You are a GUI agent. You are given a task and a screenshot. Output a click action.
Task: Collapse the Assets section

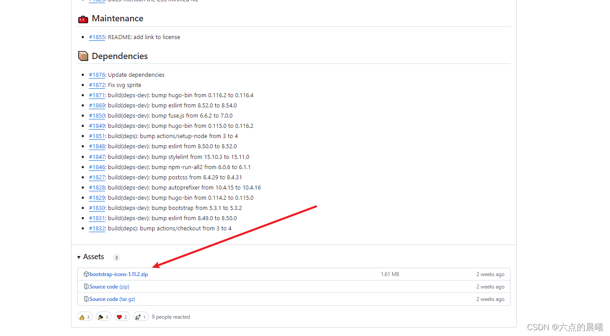91,257
